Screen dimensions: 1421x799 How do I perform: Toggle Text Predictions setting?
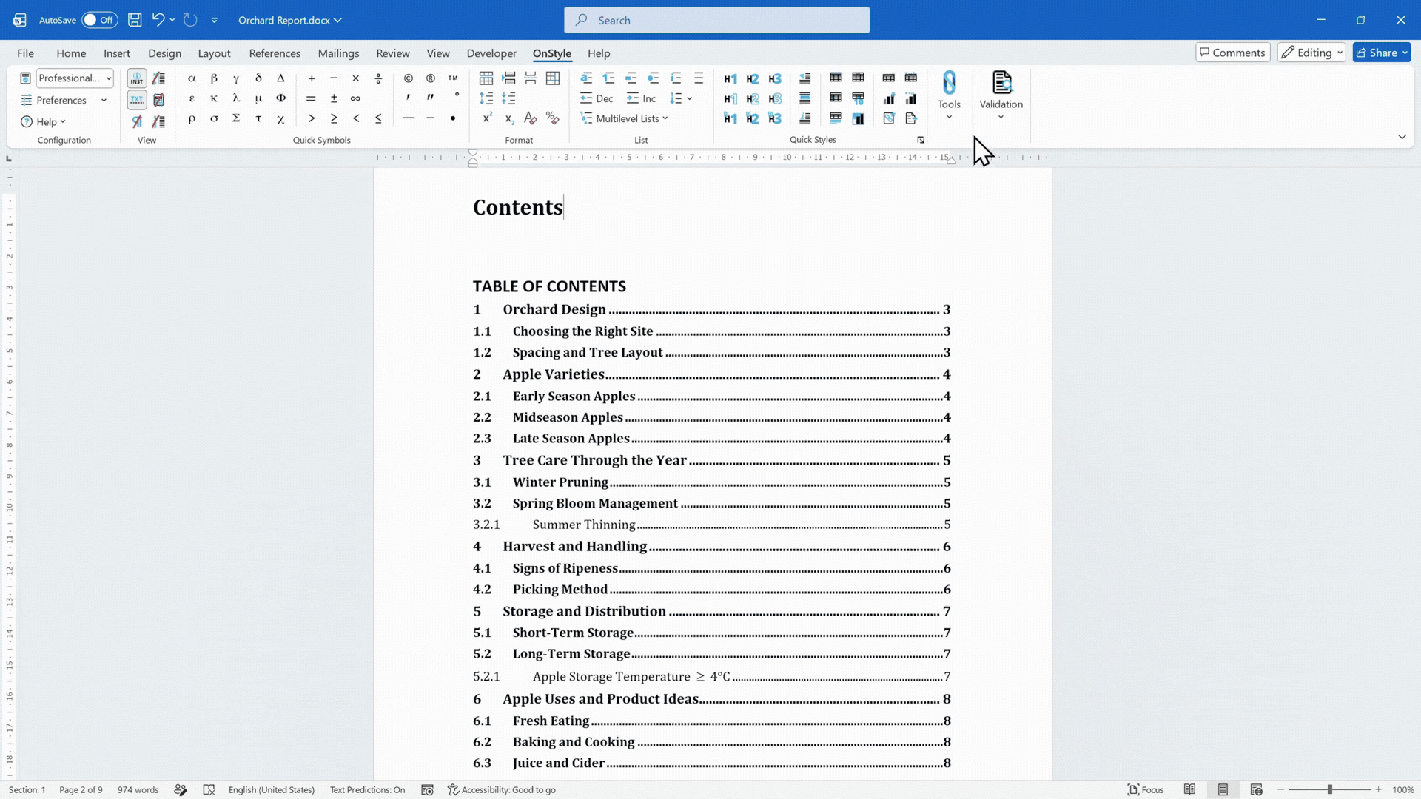(367, 790)
